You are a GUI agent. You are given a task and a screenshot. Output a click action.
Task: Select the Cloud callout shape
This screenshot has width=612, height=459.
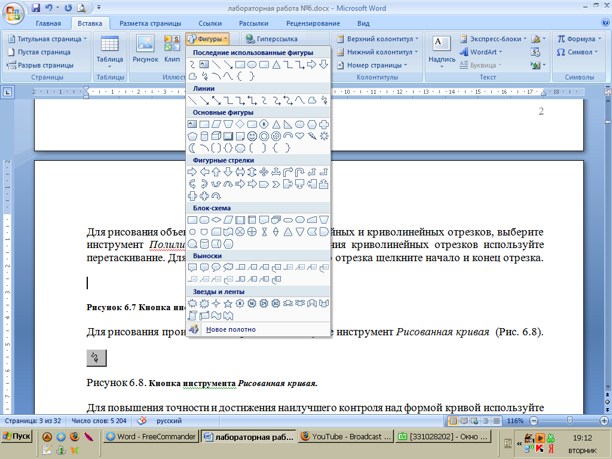coord(228,267)
